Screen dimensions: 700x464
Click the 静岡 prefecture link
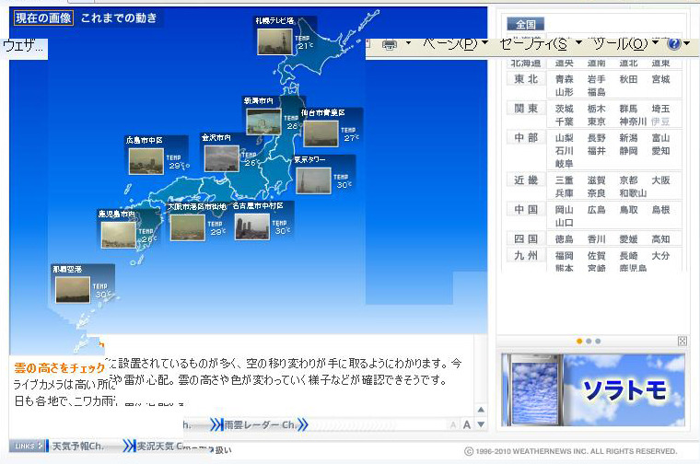pyautogui.click(x=628, y=151)
